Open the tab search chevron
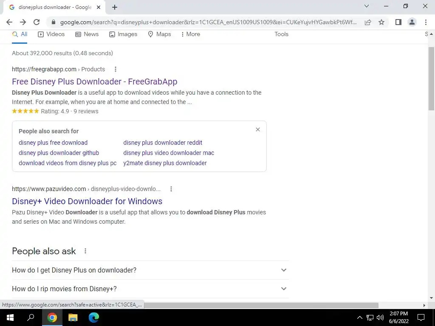This screenshot has height=326, width=435. 367,6
